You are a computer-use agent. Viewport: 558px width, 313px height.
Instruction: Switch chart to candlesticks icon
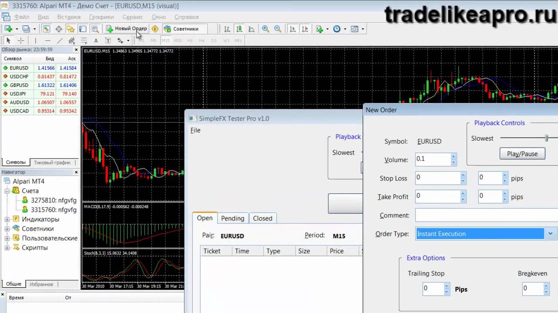tap(239, 29)
